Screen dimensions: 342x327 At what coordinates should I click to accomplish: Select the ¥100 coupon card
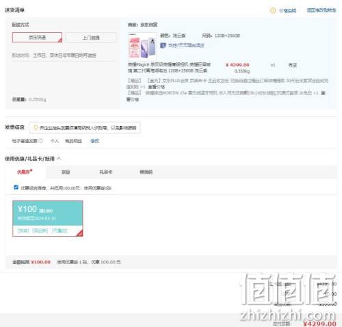[48, 218]
